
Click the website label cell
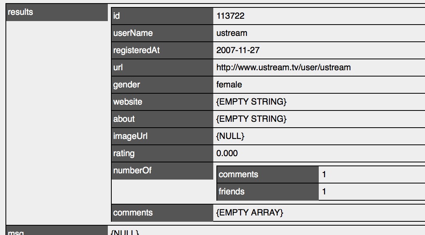[162, 102]
